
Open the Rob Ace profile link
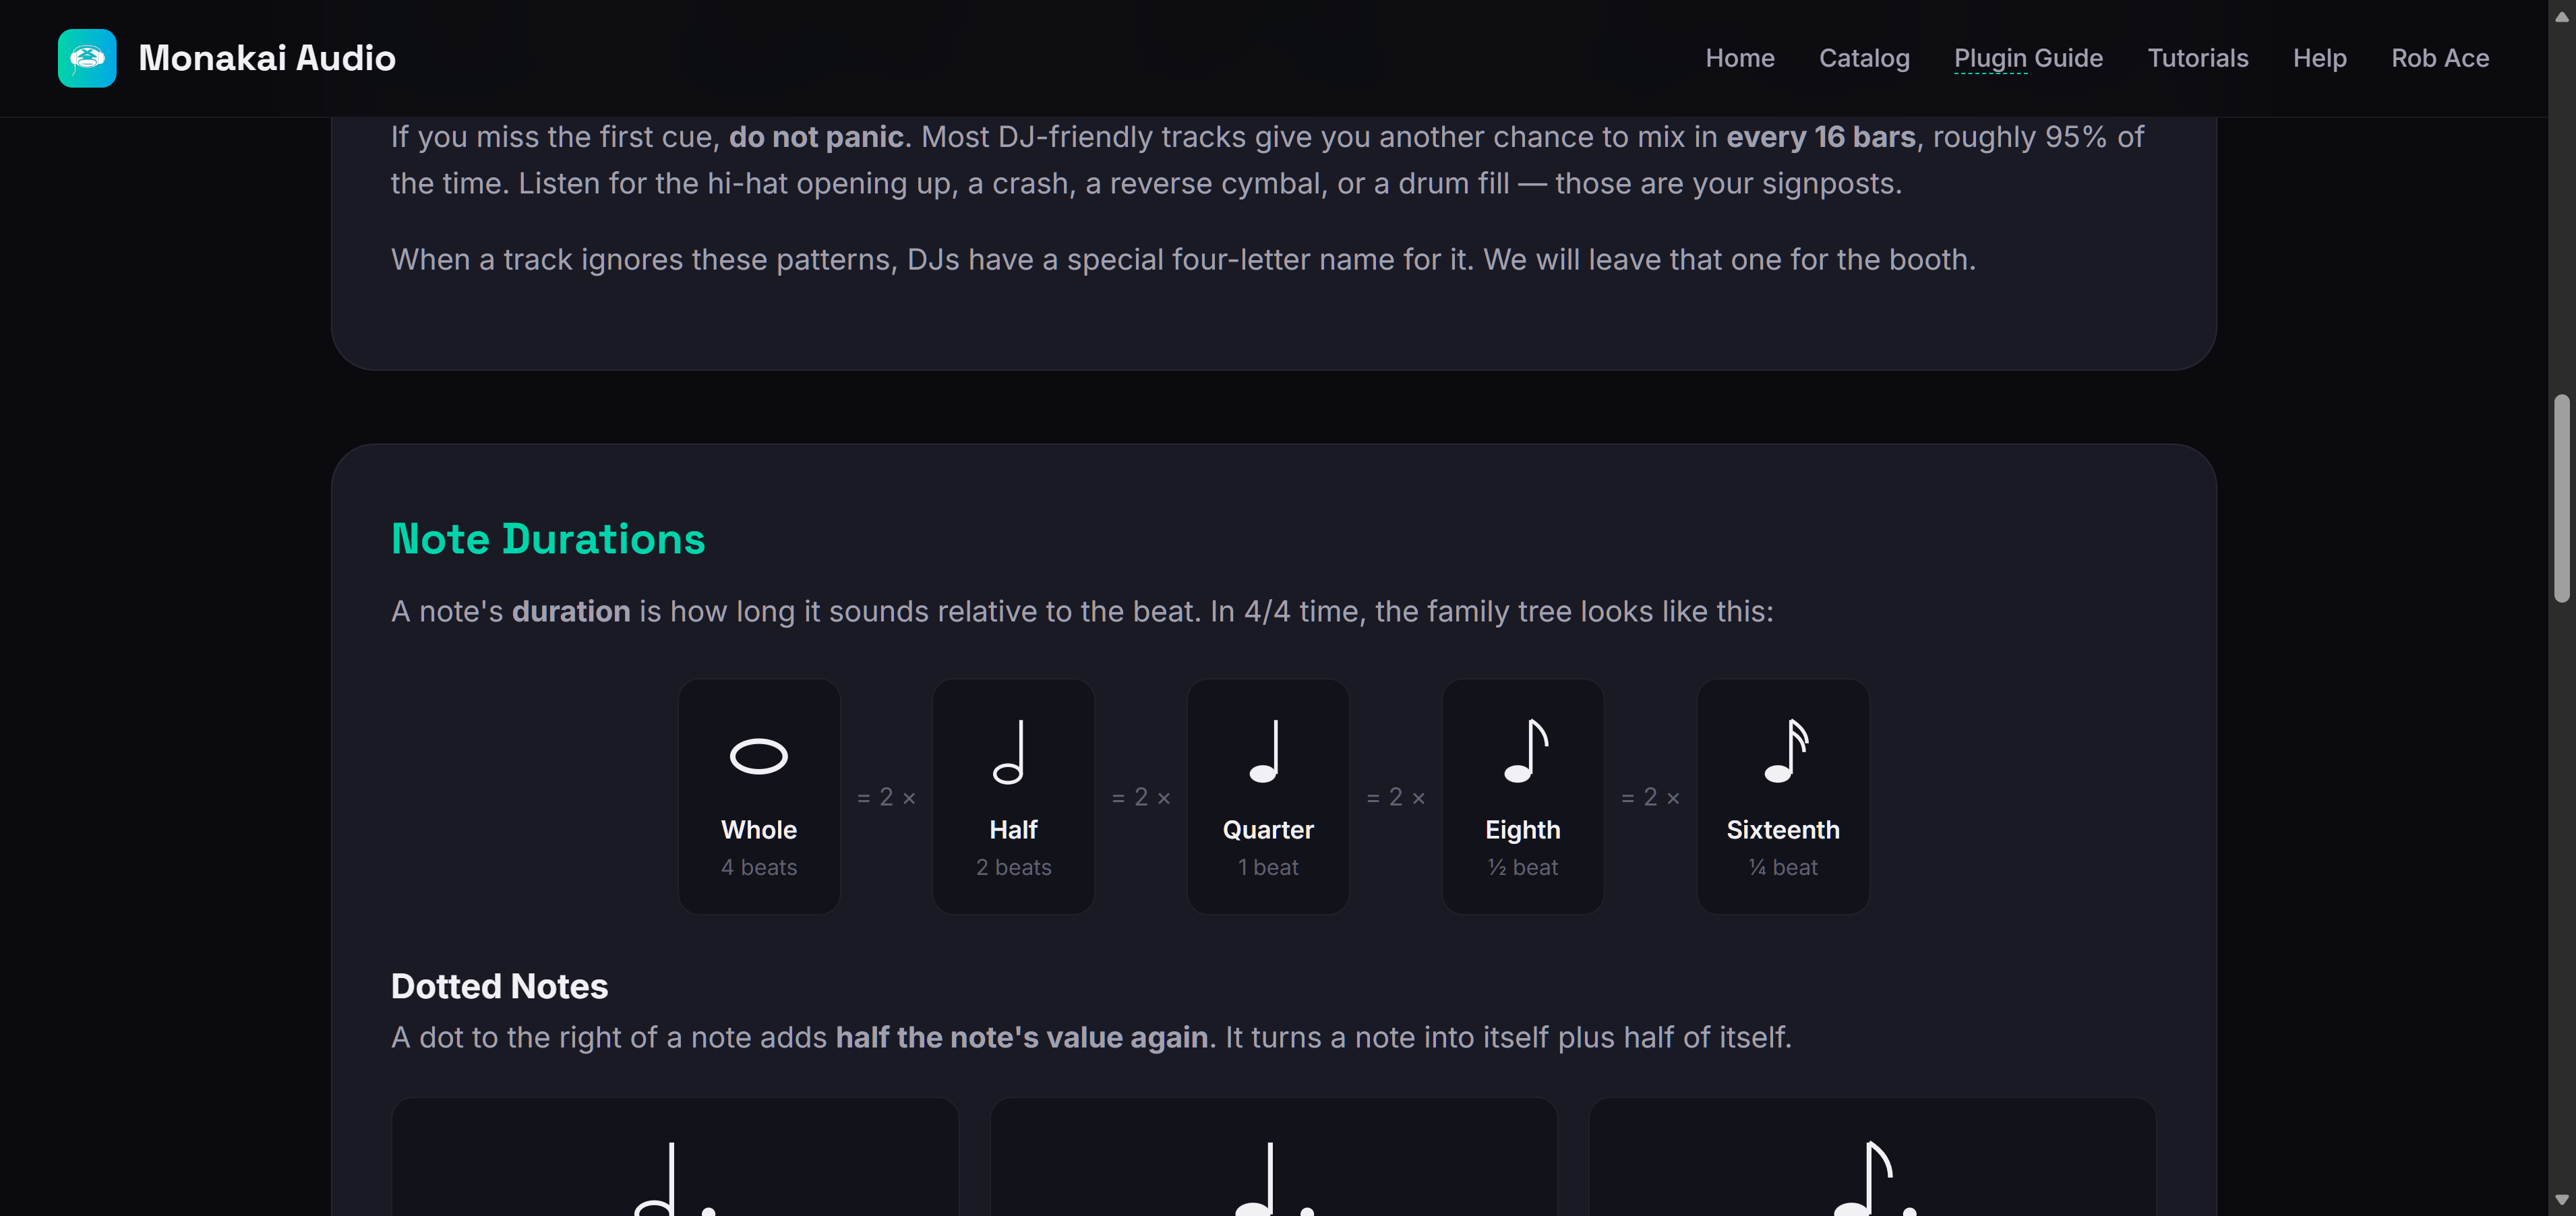click(x=2440, y=58)
